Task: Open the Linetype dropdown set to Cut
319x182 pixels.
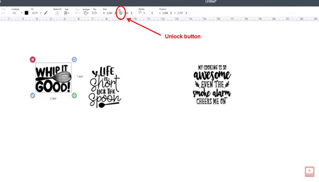Action: click(x=17, y=13)
